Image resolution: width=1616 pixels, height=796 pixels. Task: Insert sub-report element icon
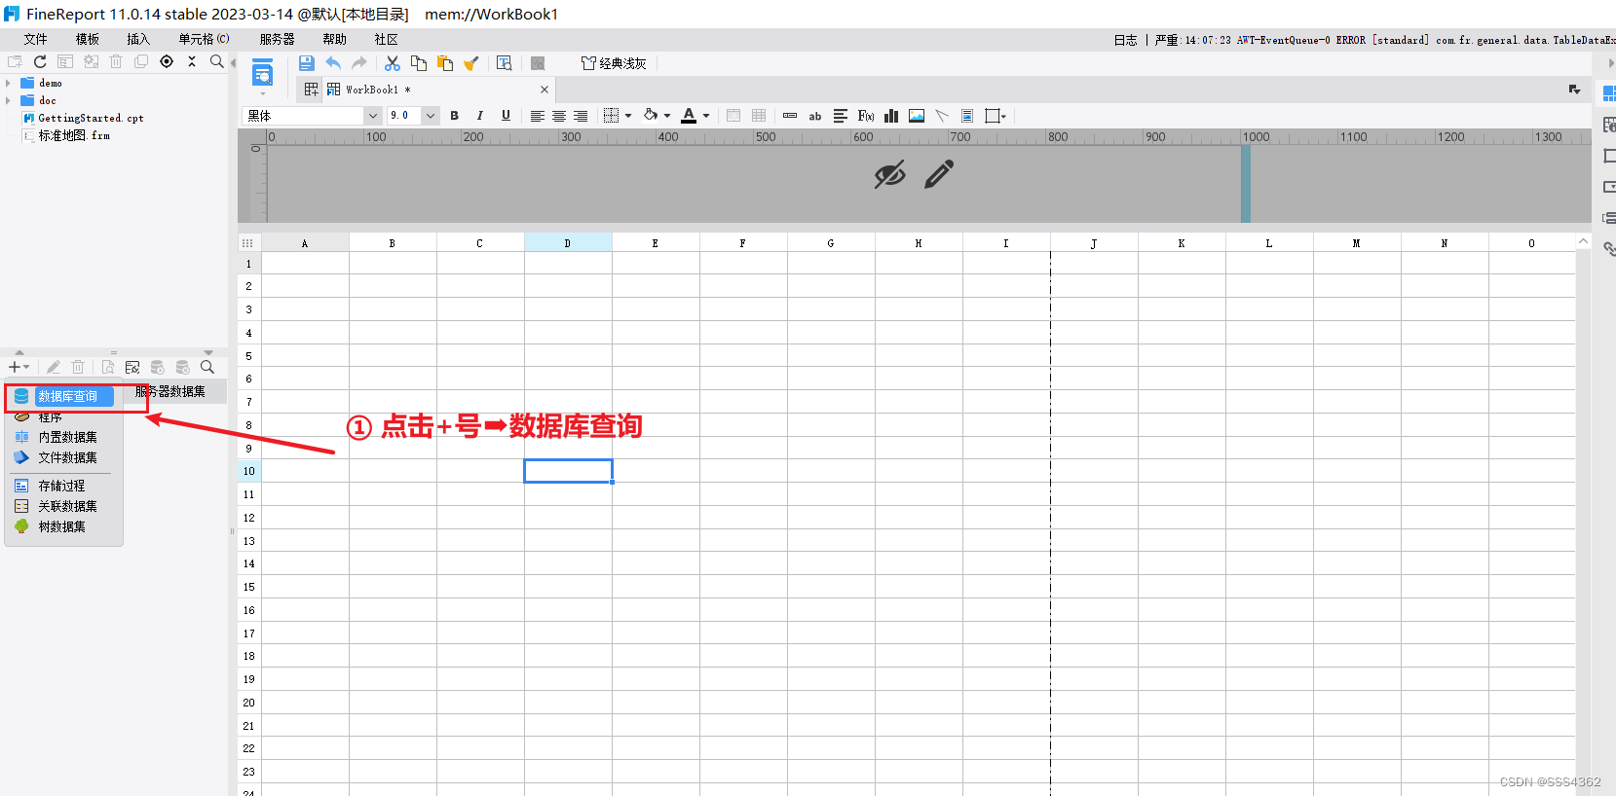[x=967, y=116]
